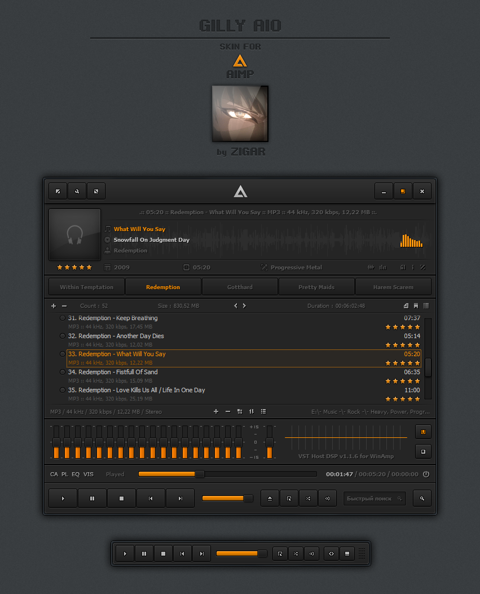Viewport: 480px width, 594px height.
Task: Click the small orange spectrum visualization bars
Action: point(411,241)
